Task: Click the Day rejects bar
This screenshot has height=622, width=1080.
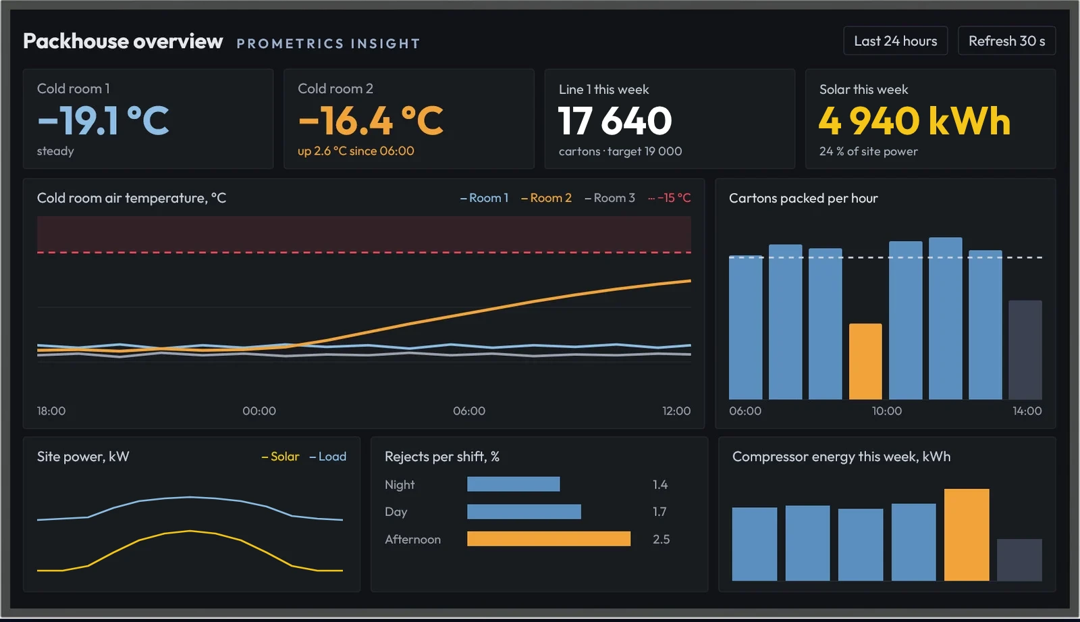Action: 524,511
